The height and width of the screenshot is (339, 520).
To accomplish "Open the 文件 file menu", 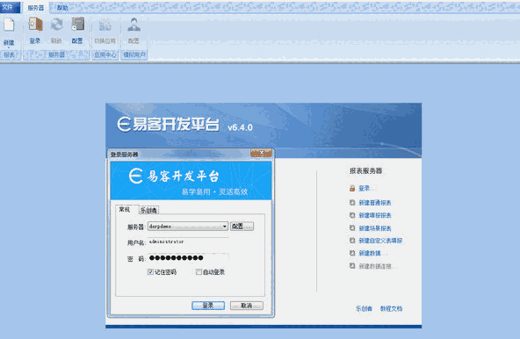I will (x=10, y=7).
